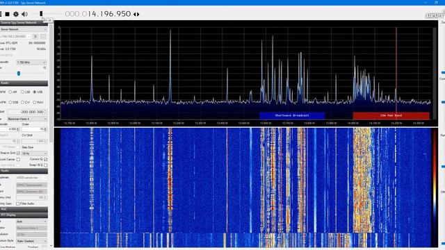This screenshot has height=250, width=445.
Task: Toggle the Snap to Grid checkbox
Action: (x=18, y=153)
